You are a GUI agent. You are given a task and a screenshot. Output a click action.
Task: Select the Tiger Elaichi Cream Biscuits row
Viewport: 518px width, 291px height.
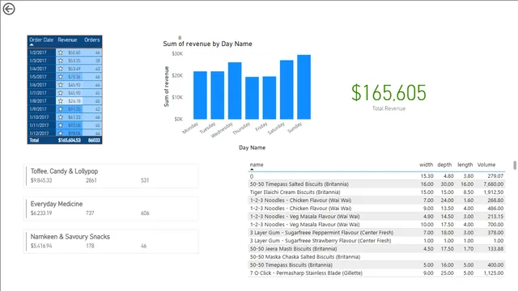tap(376, 192)
